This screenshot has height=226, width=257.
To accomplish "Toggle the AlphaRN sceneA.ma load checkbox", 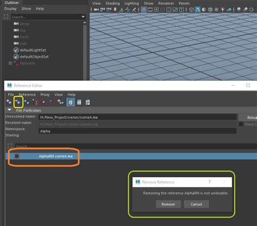I will tap(17, 156).
